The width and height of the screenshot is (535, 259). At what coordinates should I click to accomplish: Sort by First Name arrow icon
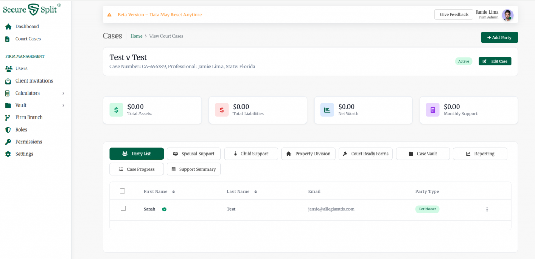(x=173, y=192)
